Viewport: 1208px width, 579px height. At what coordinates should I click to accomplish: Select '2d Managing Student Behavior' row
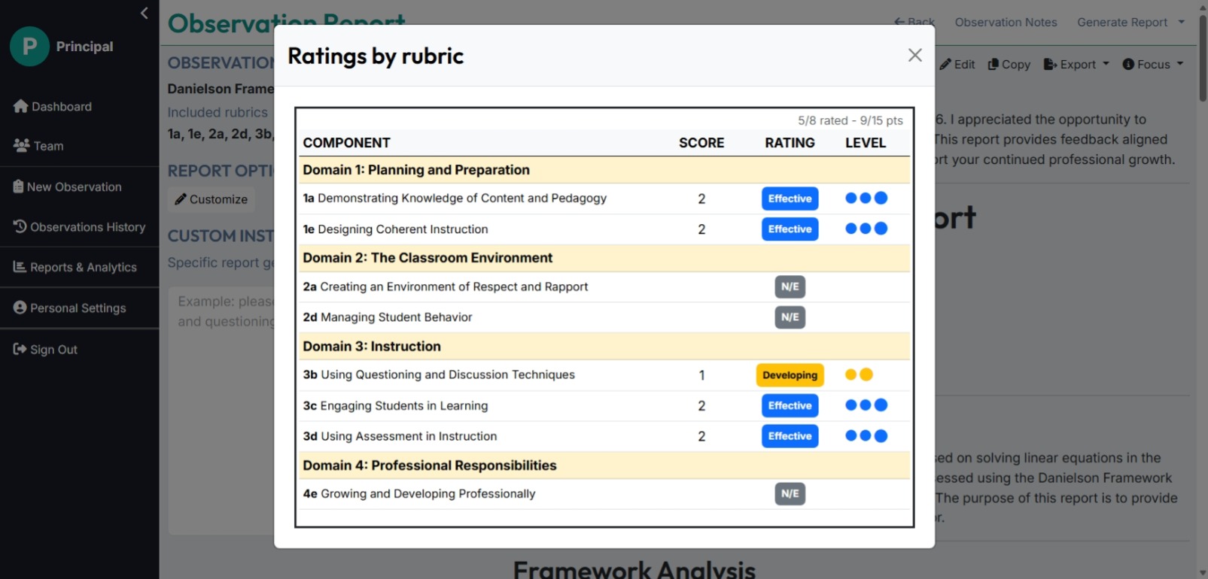604,317
